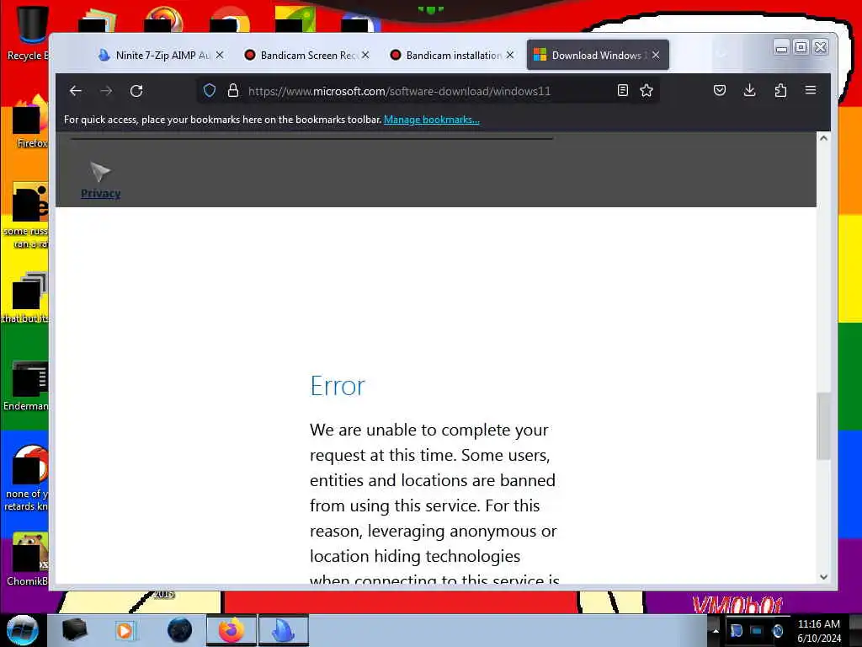Click the vertical scrollbar thumb
The height and width of the screenshot is (647, 862).
click(823, 425)
